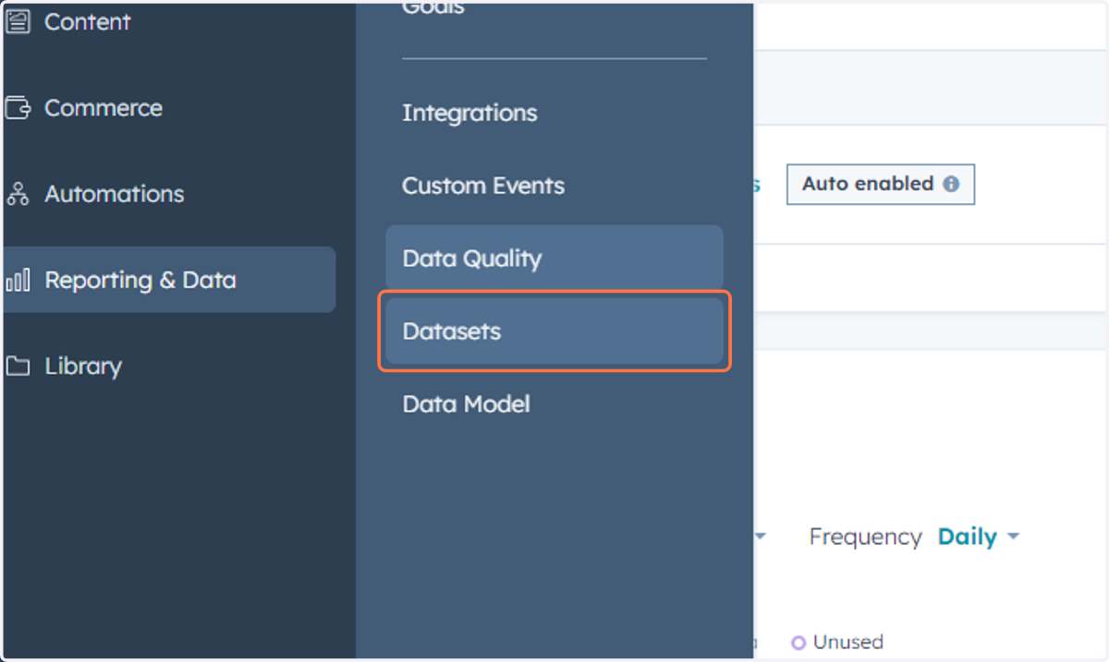Open the Library section

click(x=83, y=366)
